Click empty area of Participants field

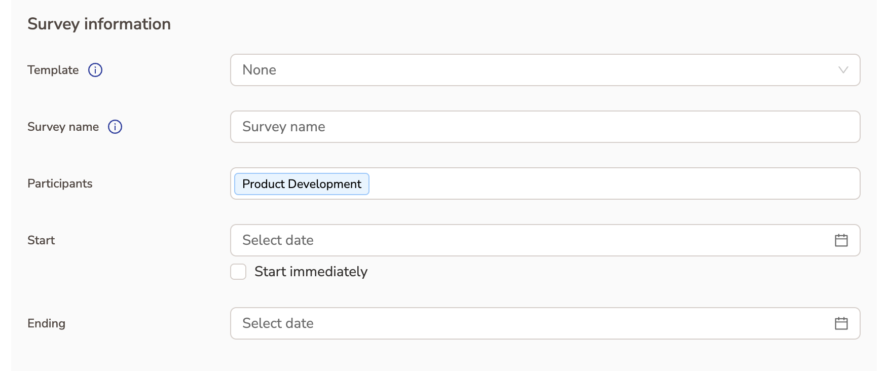point(608,183)
